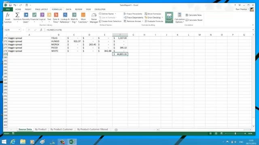Screen dimensions: 259x145
Task: Click Trace Precedents
Action: [133, 14]
